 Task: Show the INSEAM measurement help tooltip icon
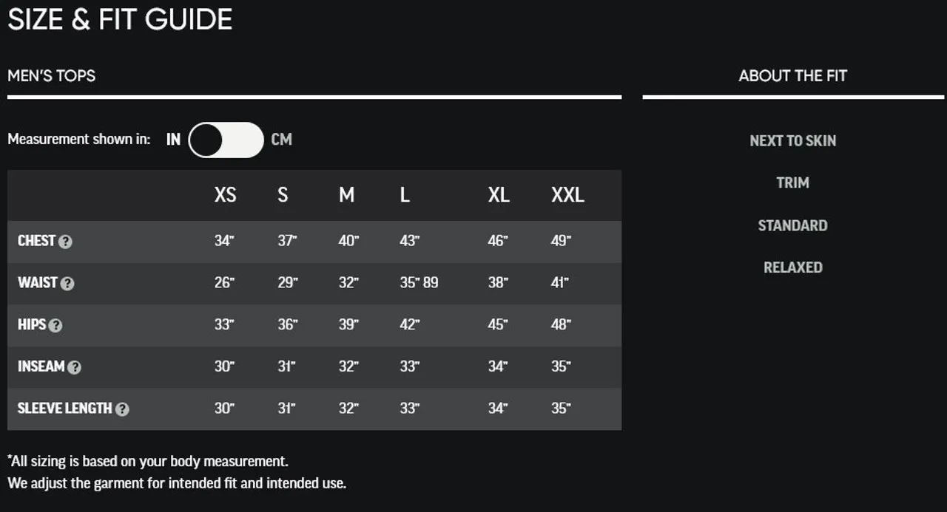(x=74, y=368)
